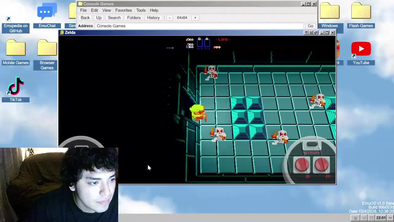Click the Go button beside address bar
This screenshot has width=394, height=222.
[310, 26]
